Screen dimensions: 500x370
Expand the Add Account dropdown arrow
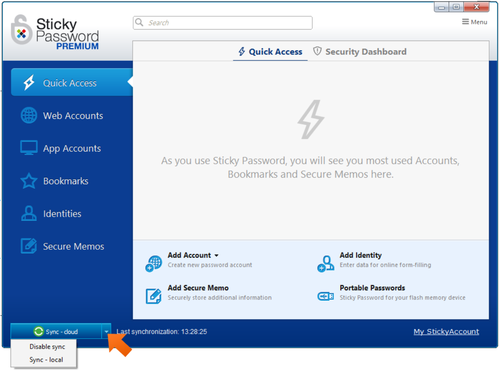[x=217, y=256]
